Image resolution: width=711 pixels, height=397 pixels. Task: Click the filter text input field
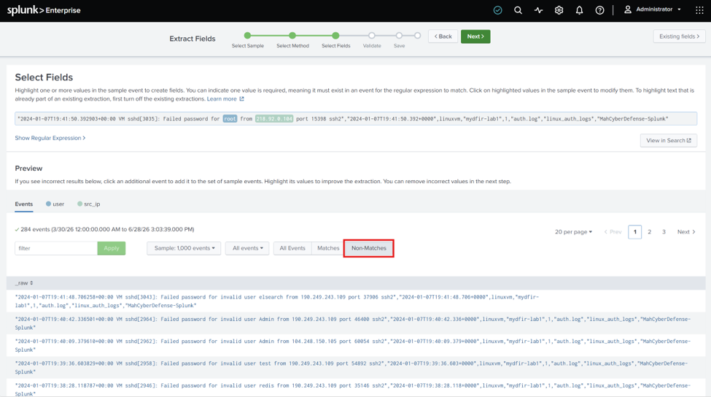(x=56, y=248)
